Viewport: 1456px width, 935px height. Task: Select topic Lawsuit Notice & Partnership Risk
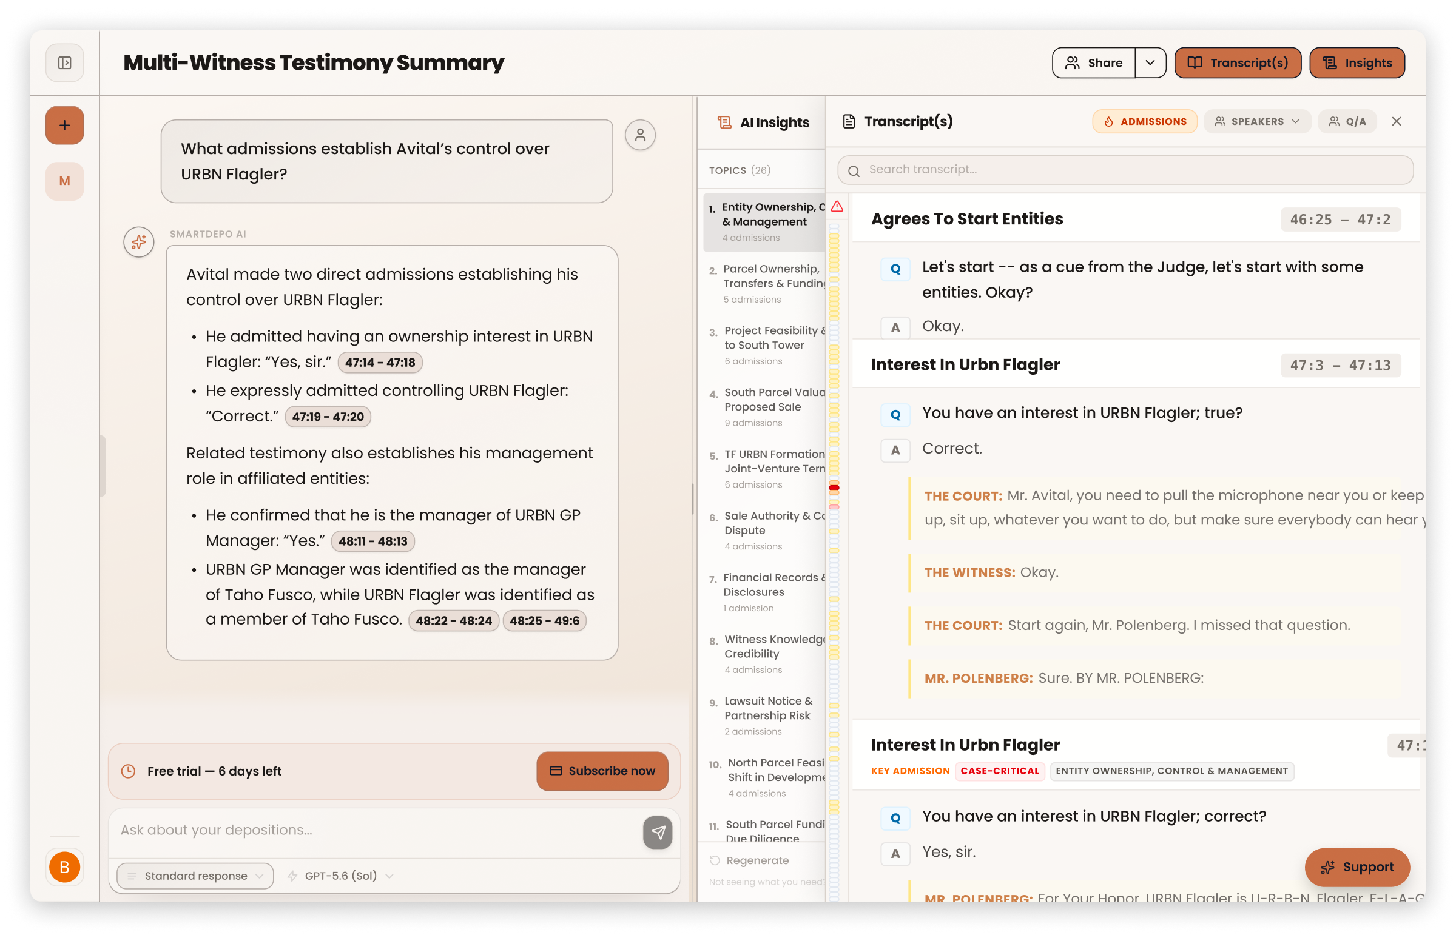[x=764, y=715]
